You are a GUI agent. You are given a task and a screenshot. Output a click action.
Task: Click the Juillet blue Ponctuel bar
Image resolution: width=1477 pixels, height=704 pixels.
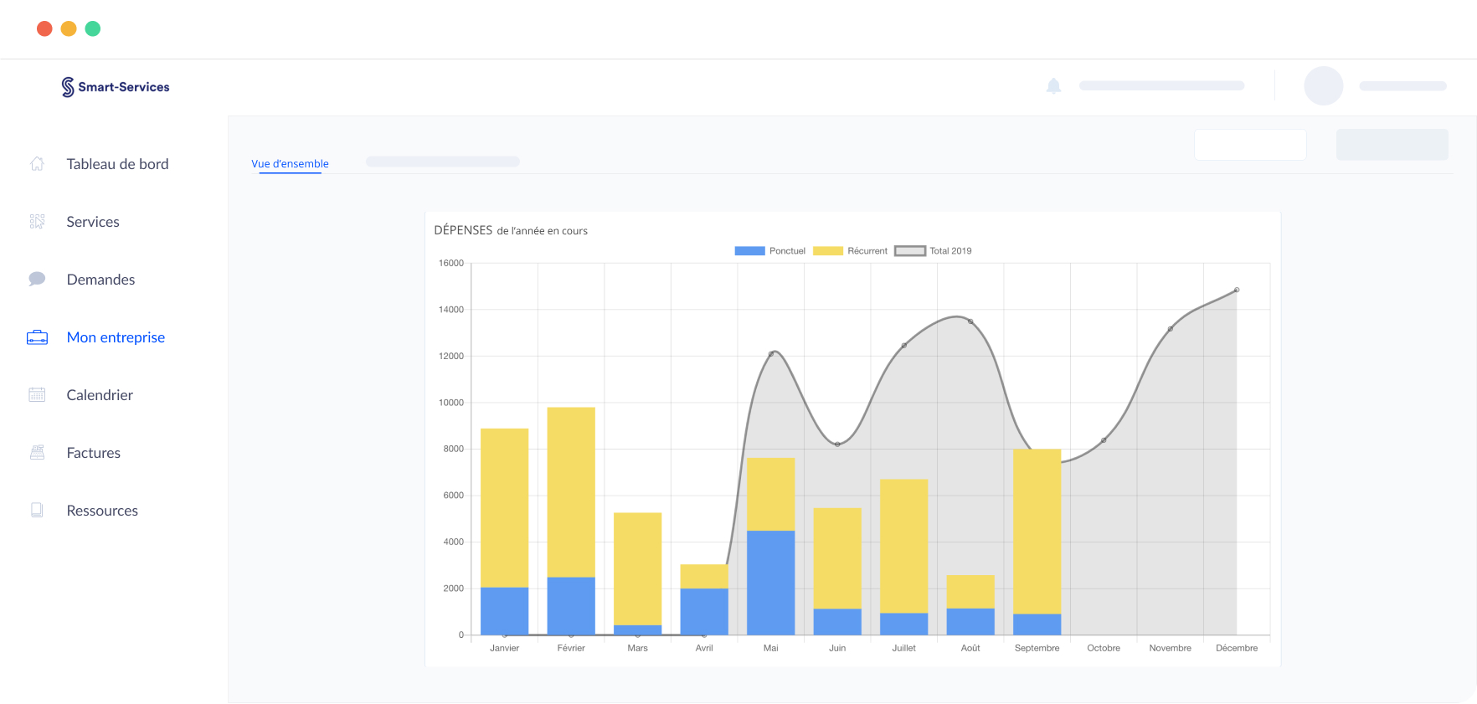click(x=903, y=624)
